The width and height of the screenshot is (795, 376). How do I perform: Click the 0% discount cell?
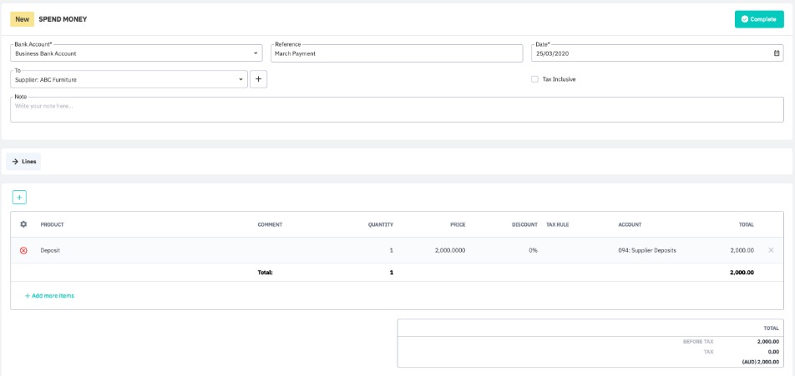533,250
